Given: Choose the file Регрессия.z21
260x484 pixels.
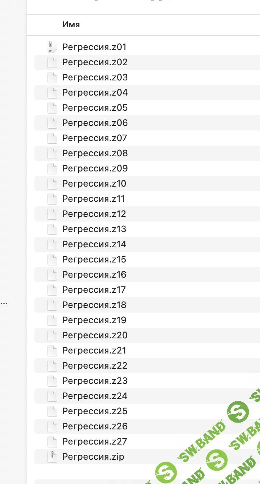Looking at the screenshot, I should [94, 350].
